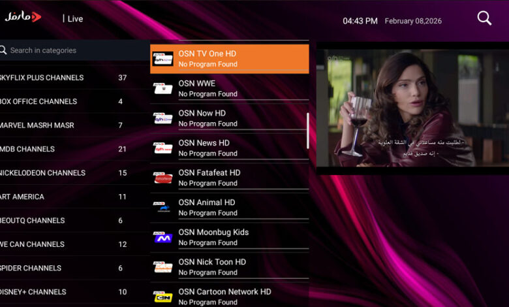Click the app logo in top left
This screenshot has width=509, height=307.
(23, 17)
